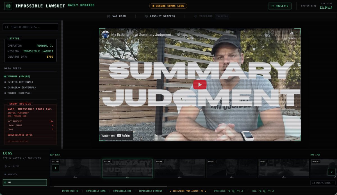This screenshot has width=337, height=195.
Task: Click the Ultraprocessing entry
Action: point(18,141)
